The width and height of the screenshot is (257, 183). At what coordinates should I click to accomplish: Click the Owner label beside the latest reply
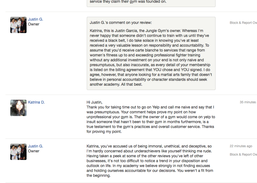pos(34,151)
